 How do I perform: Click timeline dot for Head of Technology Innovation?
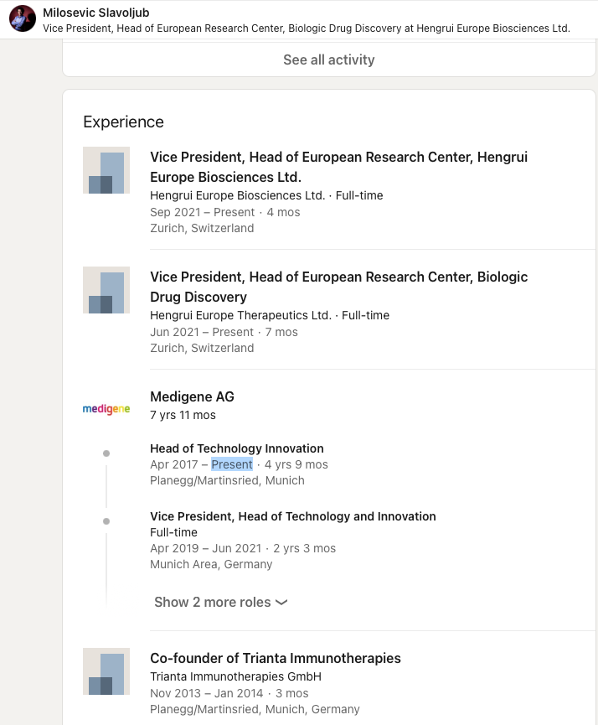106,453
